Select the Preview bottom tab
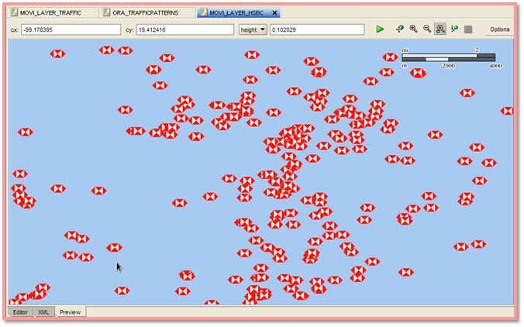Image resolution: width=524 pixels, height=327 pixels. (x=70, y=312)
